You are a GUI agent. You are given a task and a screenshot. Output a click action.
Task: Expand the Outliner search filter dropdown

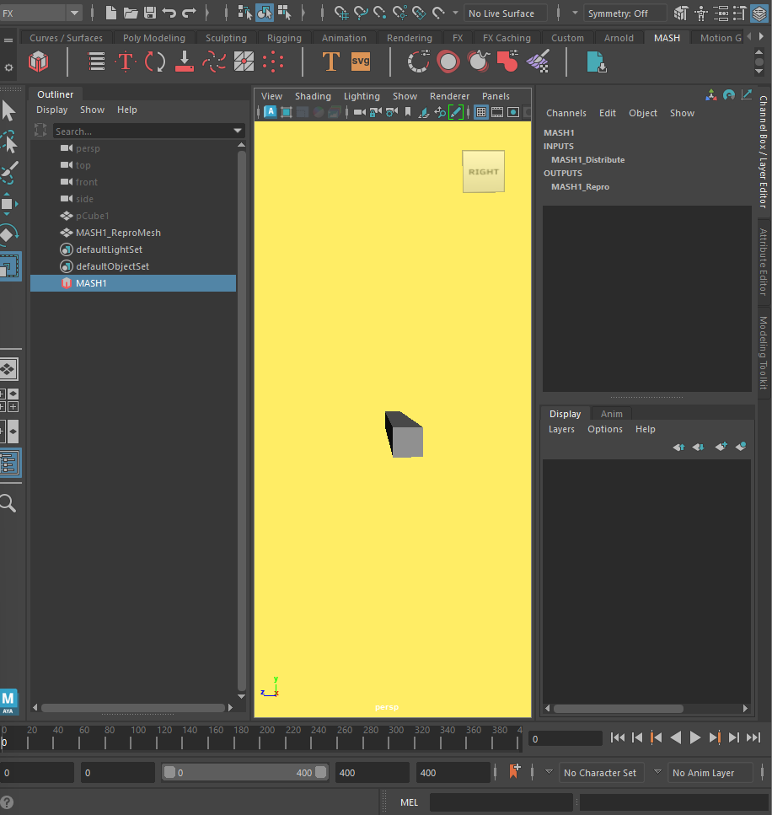point(238,131)
